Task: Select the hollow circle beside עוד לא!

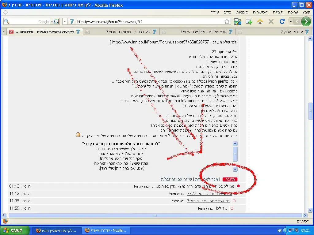Action: coord(232,208)
